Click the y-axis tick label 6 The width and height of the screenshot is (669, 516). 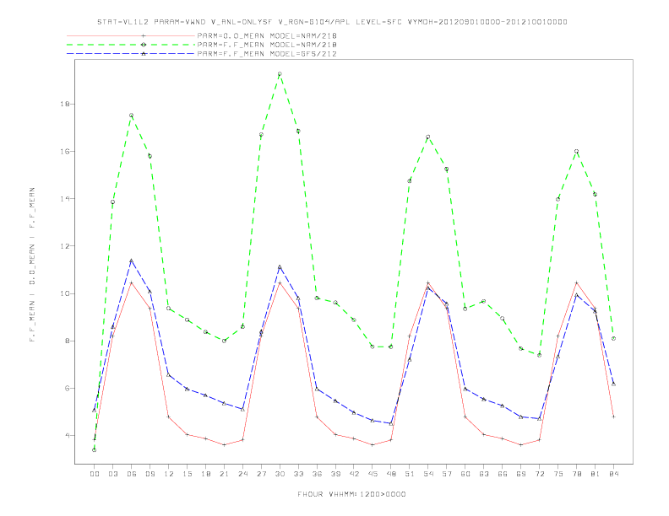[x=68, y=389]
